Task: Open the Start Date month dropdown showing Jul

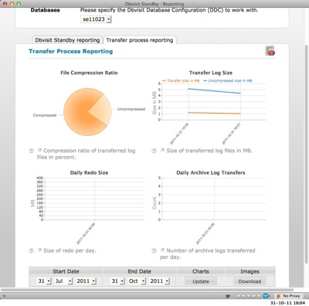Action: 63,281
